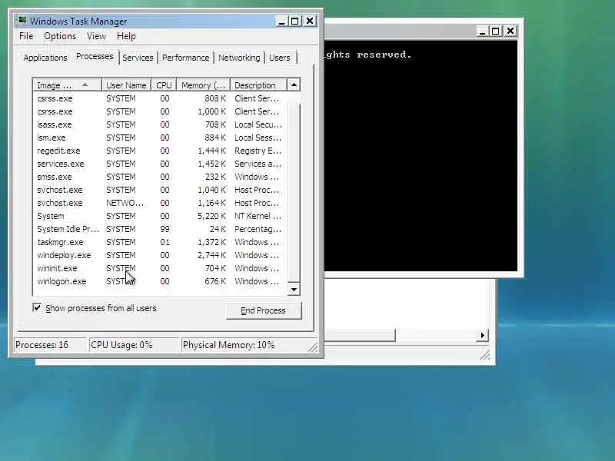Viewport: 615px width, 461px height.
Task: Select the regedit.exe process
Action: pos(160,151)
